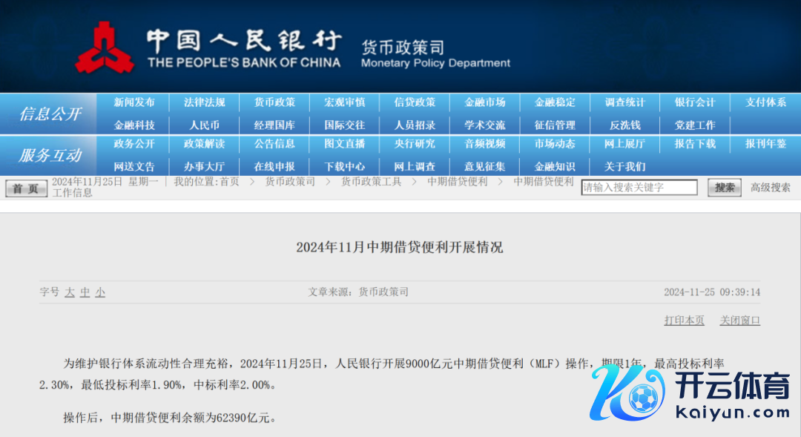Focus the keyword search input field
This screenshot has width=801, height=437.
click(x=639, y=188)
